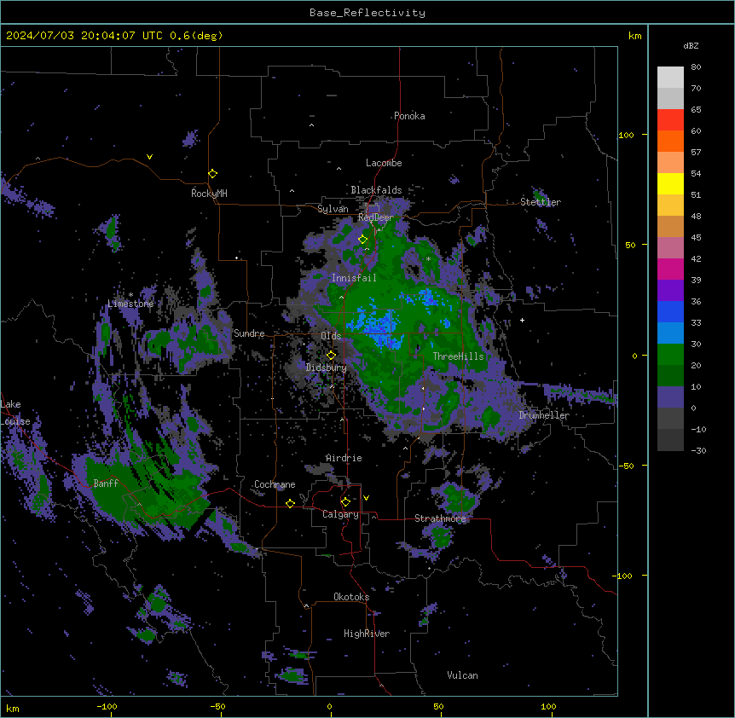Pick the yellow 51-54 dBZ legend swatch
Image resolution: width=735 pixels, height=718 pixels.
point(670,183)
